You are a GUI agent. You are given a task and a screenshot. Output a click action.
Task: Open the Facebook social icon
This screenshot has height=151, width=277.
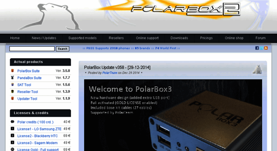(257, 48)
